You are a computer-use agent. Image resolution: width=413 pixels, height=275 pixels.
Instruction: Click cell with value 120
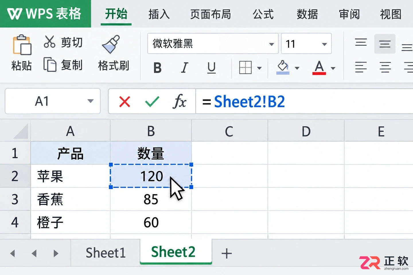(151, 176)
